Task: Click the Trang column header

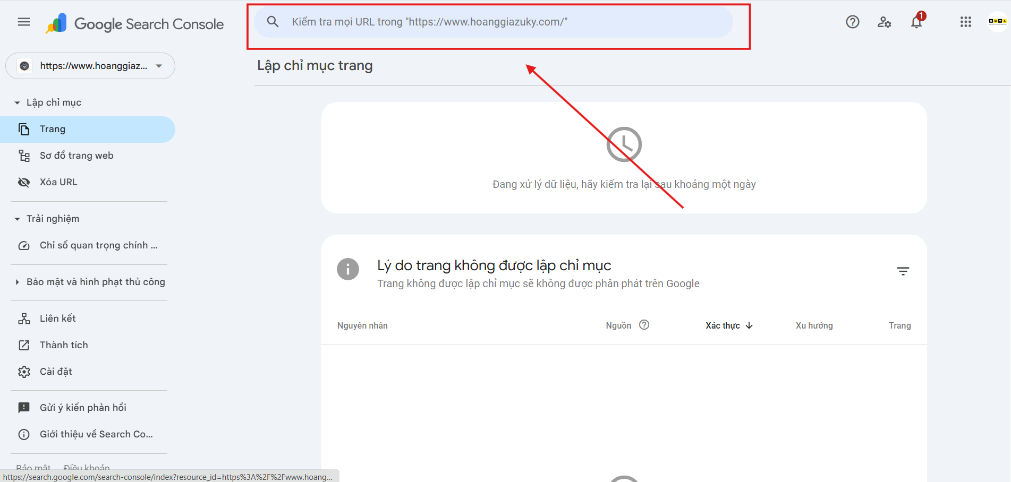Action: 899,325
